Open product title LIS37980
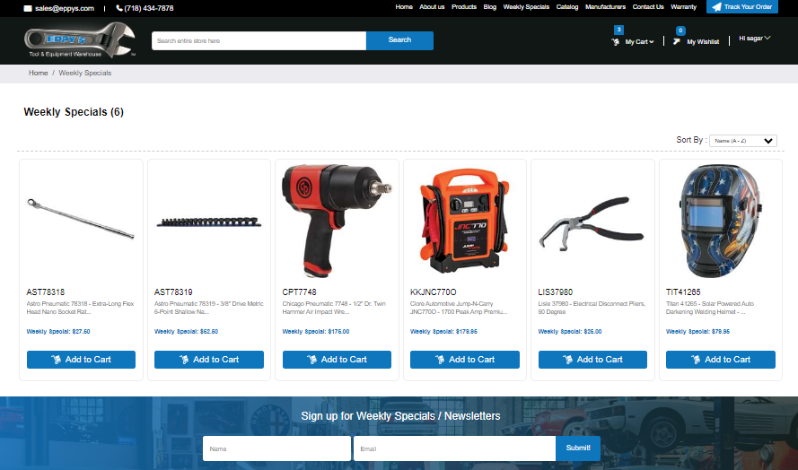This screenshot has width=798, height=470. (x=556, y=292)
